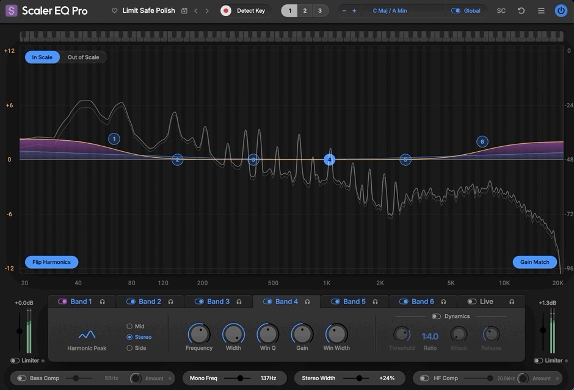Click the minus key transpose button
Viewport: 574px width, 390px height.
coord(344,11)
